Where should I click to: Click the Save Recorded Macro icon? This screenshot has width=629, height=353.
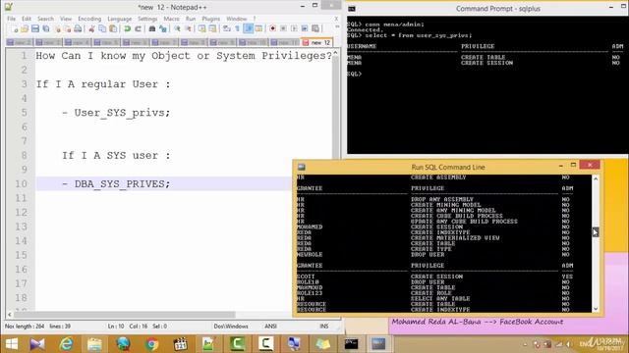pos(315,28)
